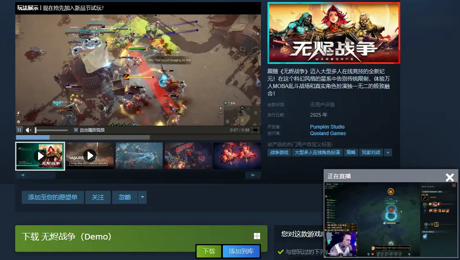Click the 下载 无烬战争 (Demo) banner title
Screen dimensions: 460x260
[67, 237]
